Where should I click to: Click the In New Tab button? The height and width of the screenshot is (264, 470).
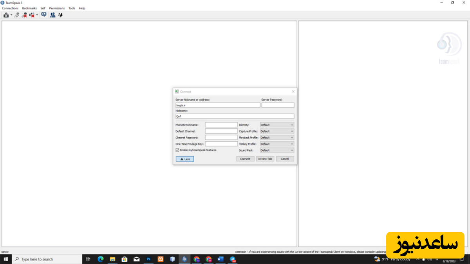click(x=265, y=159)
